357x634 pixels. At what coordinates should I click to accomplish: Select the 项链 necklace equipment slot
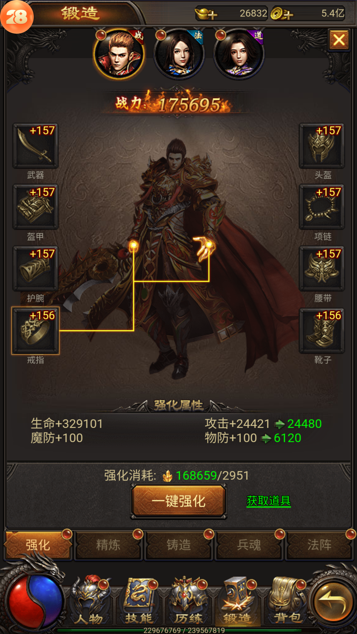[322, 207]
